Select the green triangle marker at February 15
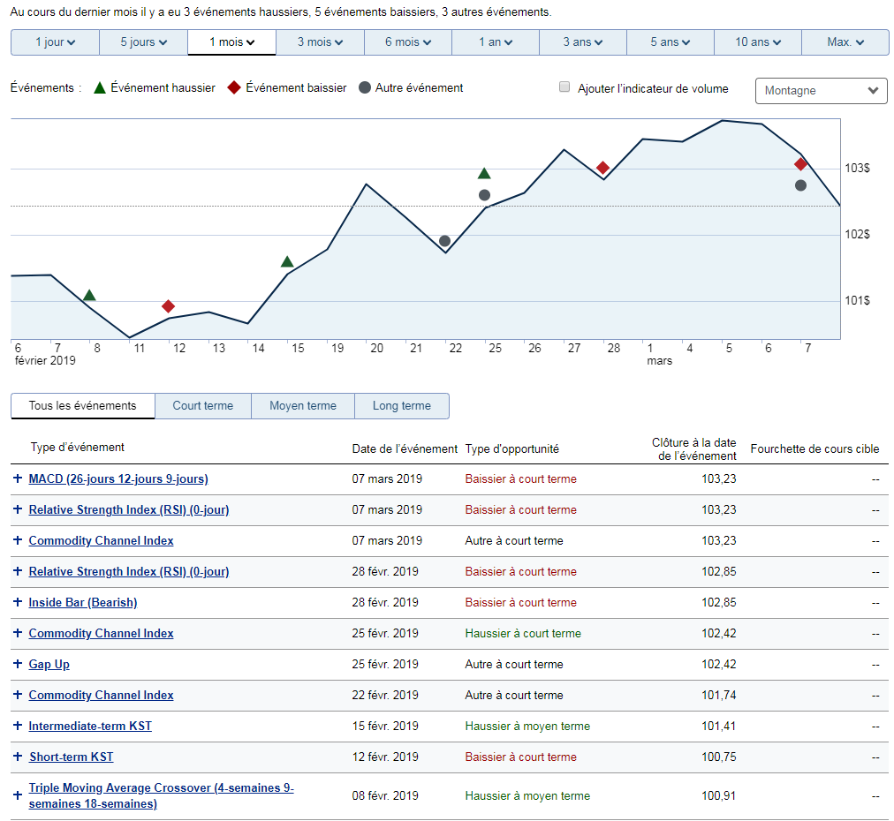 point(287,261)
